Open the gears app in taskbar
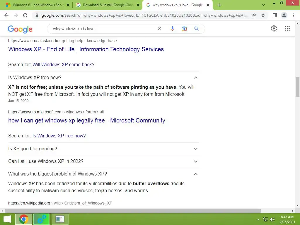The image size is (300, 225). (x=42, y=219)
